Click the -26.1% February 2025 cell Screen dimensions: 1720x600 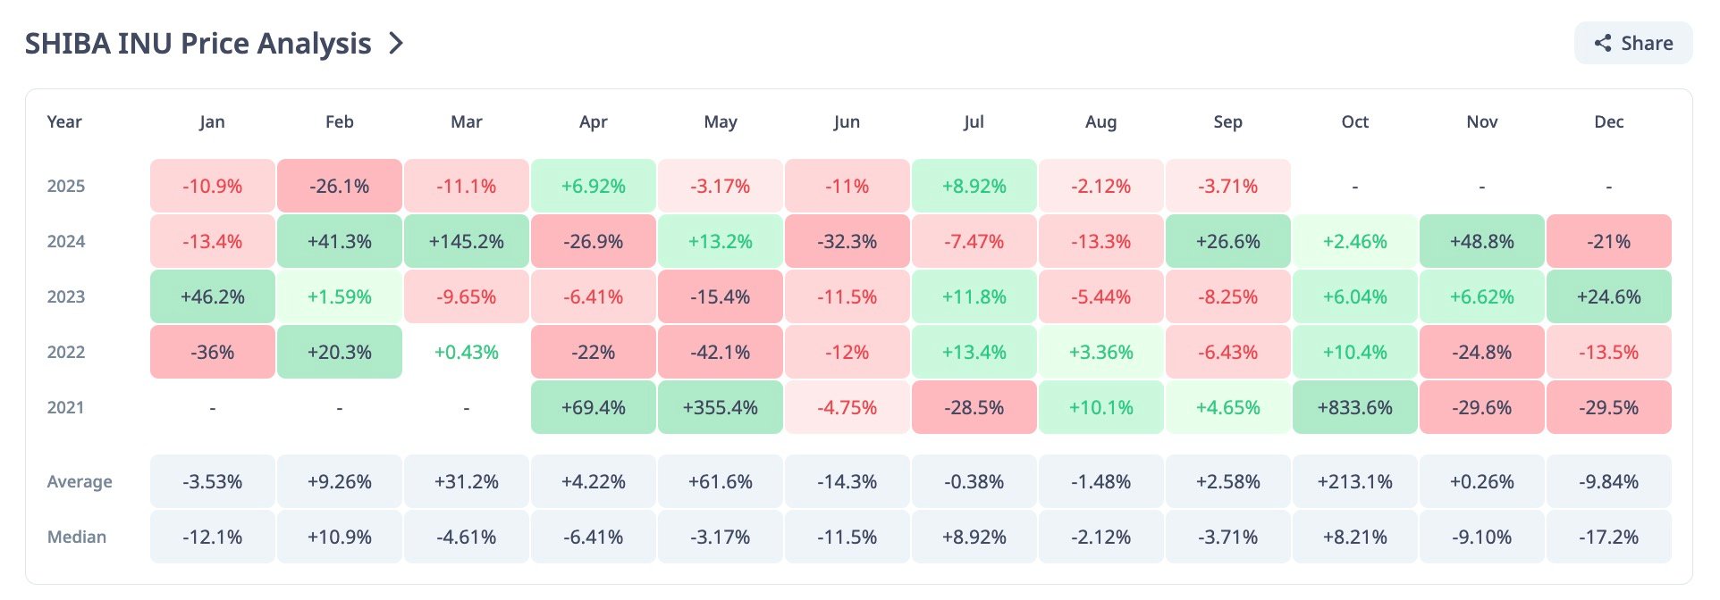(x=339, y=186)
